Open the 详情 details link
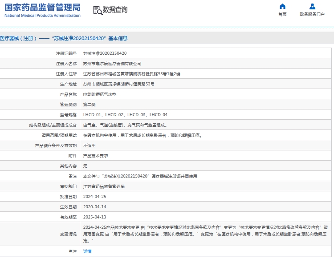This screenshot has width=334, height=259. pos(87,251)
